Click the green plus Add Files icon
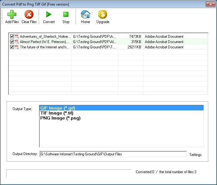The width and height of the screenshot is (217, 185). 12,15
